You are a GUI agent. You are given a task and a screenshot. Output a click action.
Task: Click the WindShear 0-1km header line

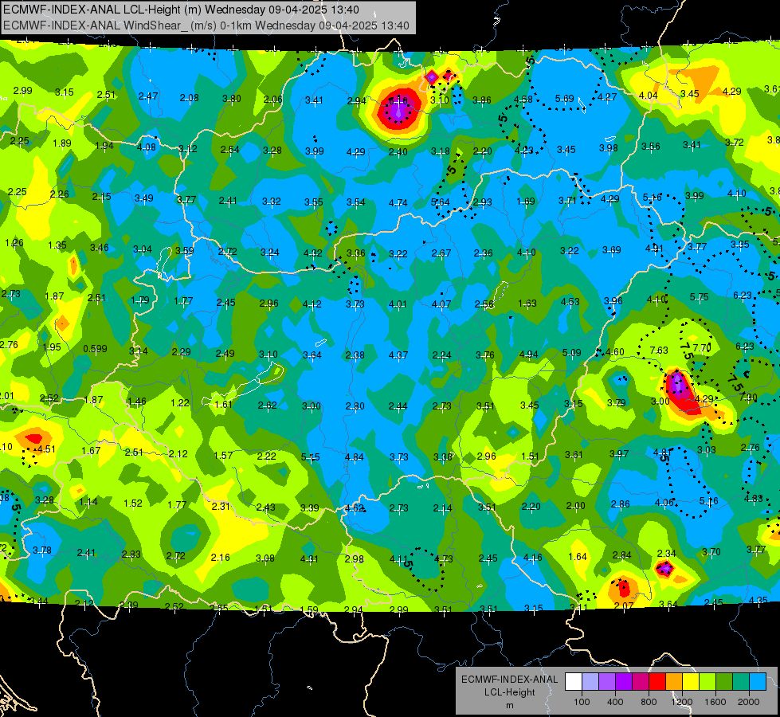(x=206, y=25)
